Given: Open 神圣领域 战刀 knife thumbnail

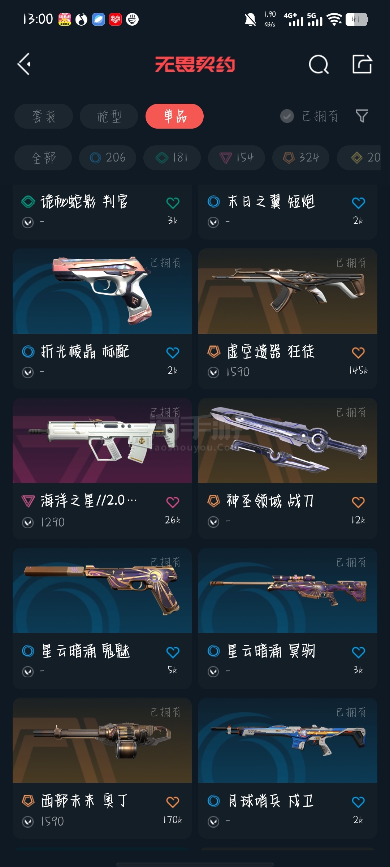Looking at the screenshot, I should point(288,440).
